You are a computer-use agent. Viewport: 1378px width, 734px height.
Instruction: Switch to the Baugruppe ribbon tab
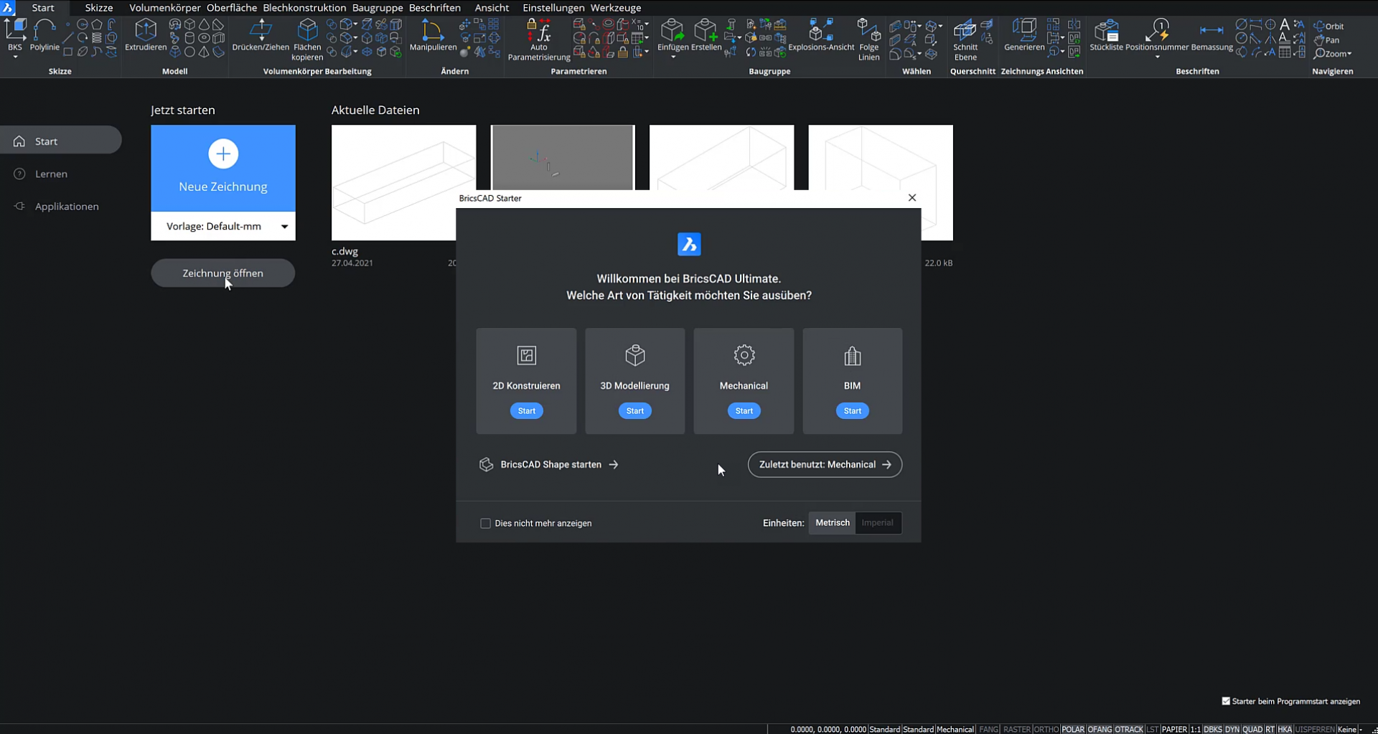point(378,8)
